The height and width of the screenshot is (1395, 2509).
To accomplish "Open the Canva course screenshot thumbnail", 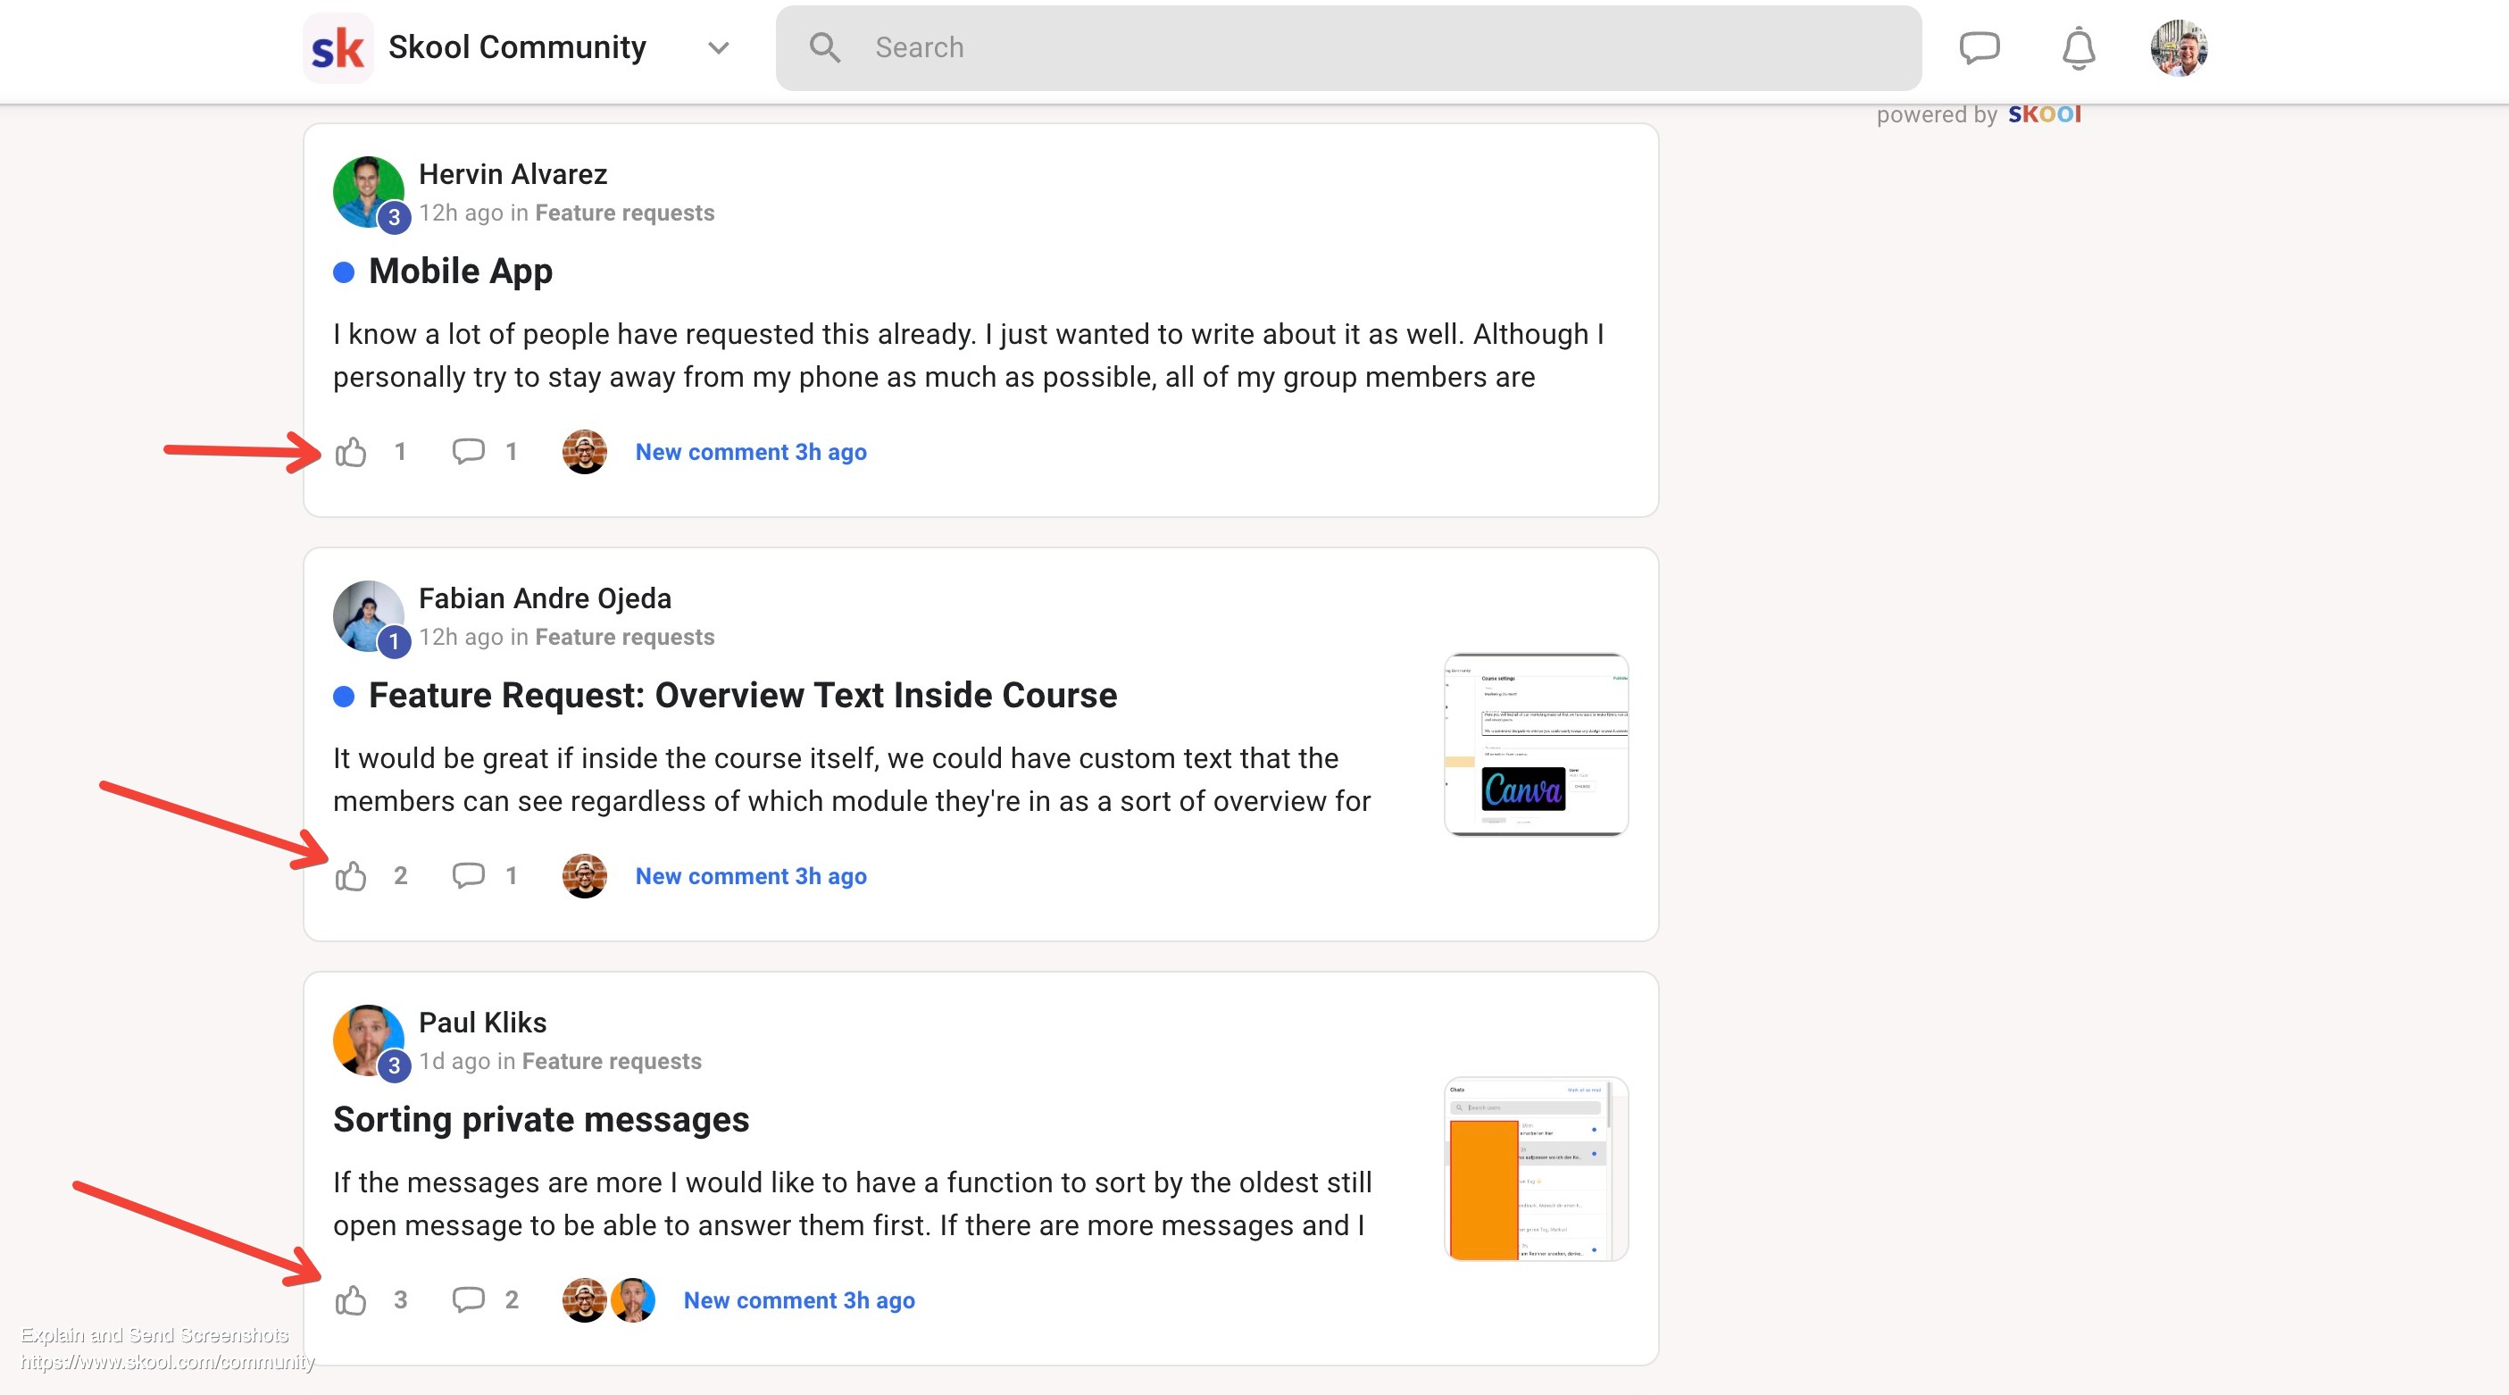I will click(x=1535, y=744).
